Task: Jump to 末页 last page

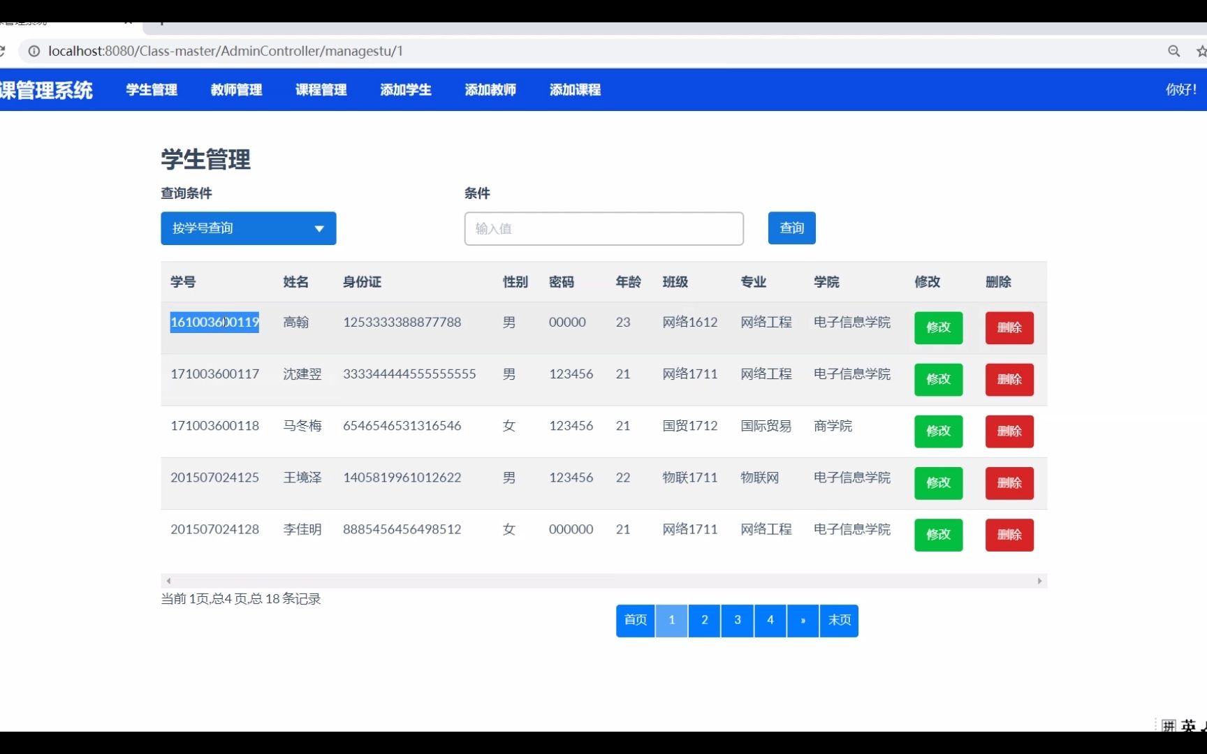Action: (x=839, y=620)
